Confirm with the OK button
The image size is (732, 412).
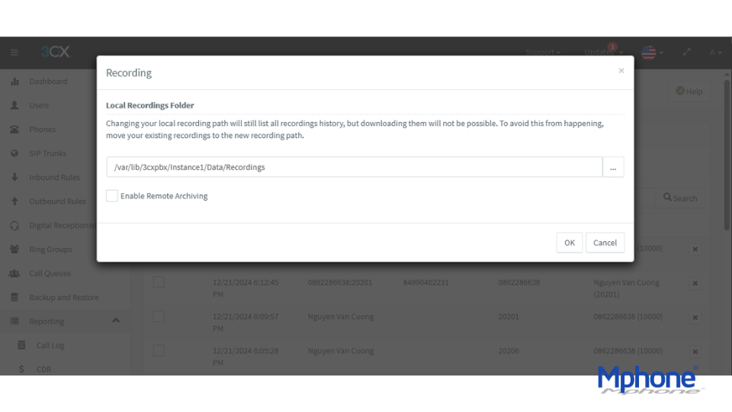(x=569, y=243)
